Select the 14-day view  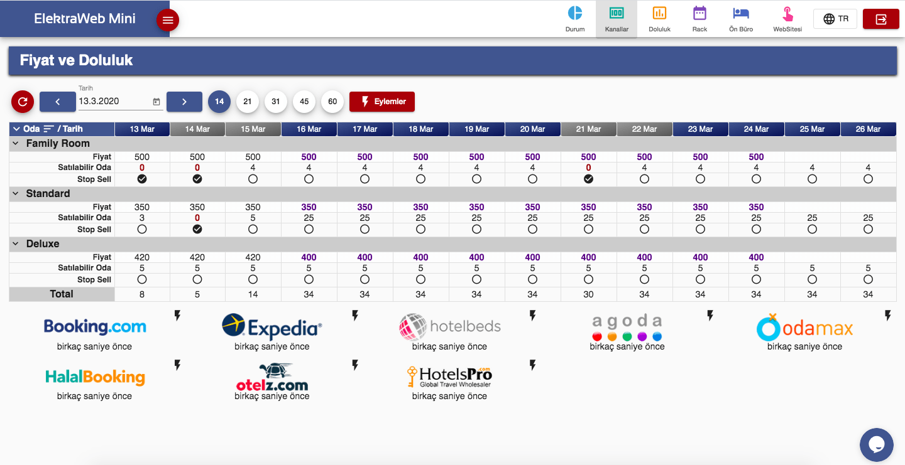coord(219,101)
